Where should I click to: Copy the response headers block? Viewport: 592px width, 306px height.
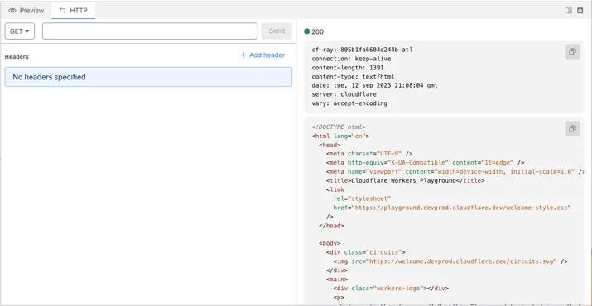(572, 52)
